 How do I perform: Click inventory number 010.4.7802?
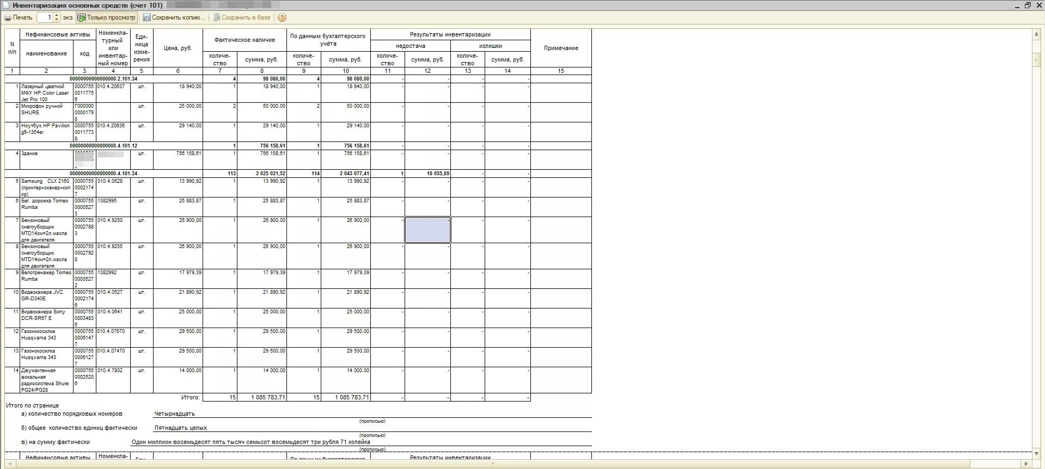(110, 371)
